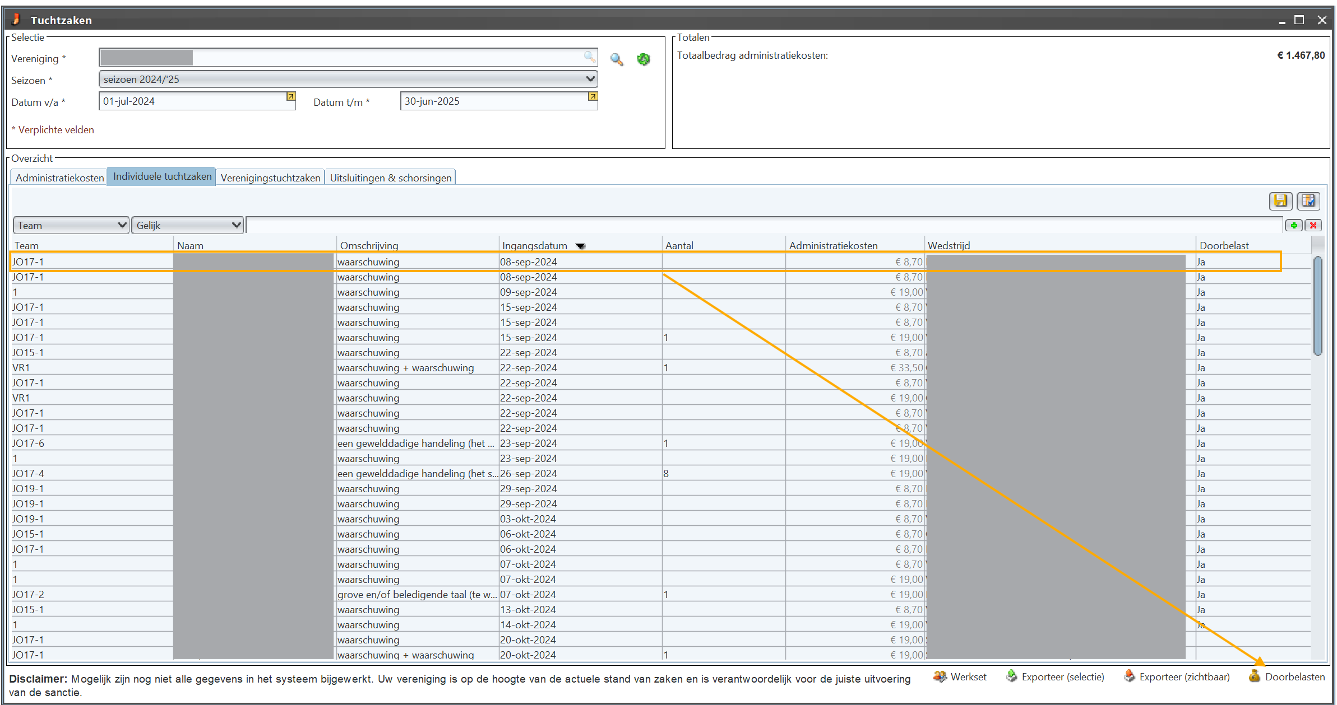Add filter with green plus icon
The height and width of the screenshot is (705, 1337).
(1294, 225)
